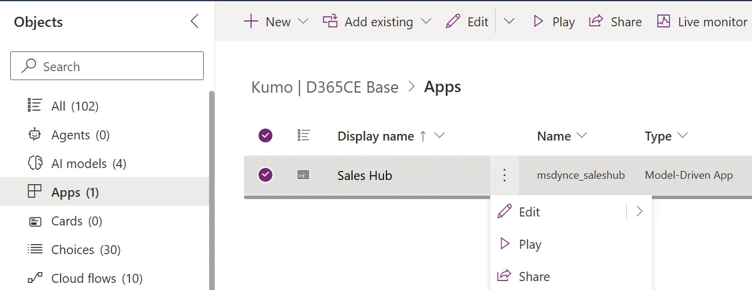Open the dropdown arrow next to toolbar Edit
752x290 pixels.
pos(509,22)
